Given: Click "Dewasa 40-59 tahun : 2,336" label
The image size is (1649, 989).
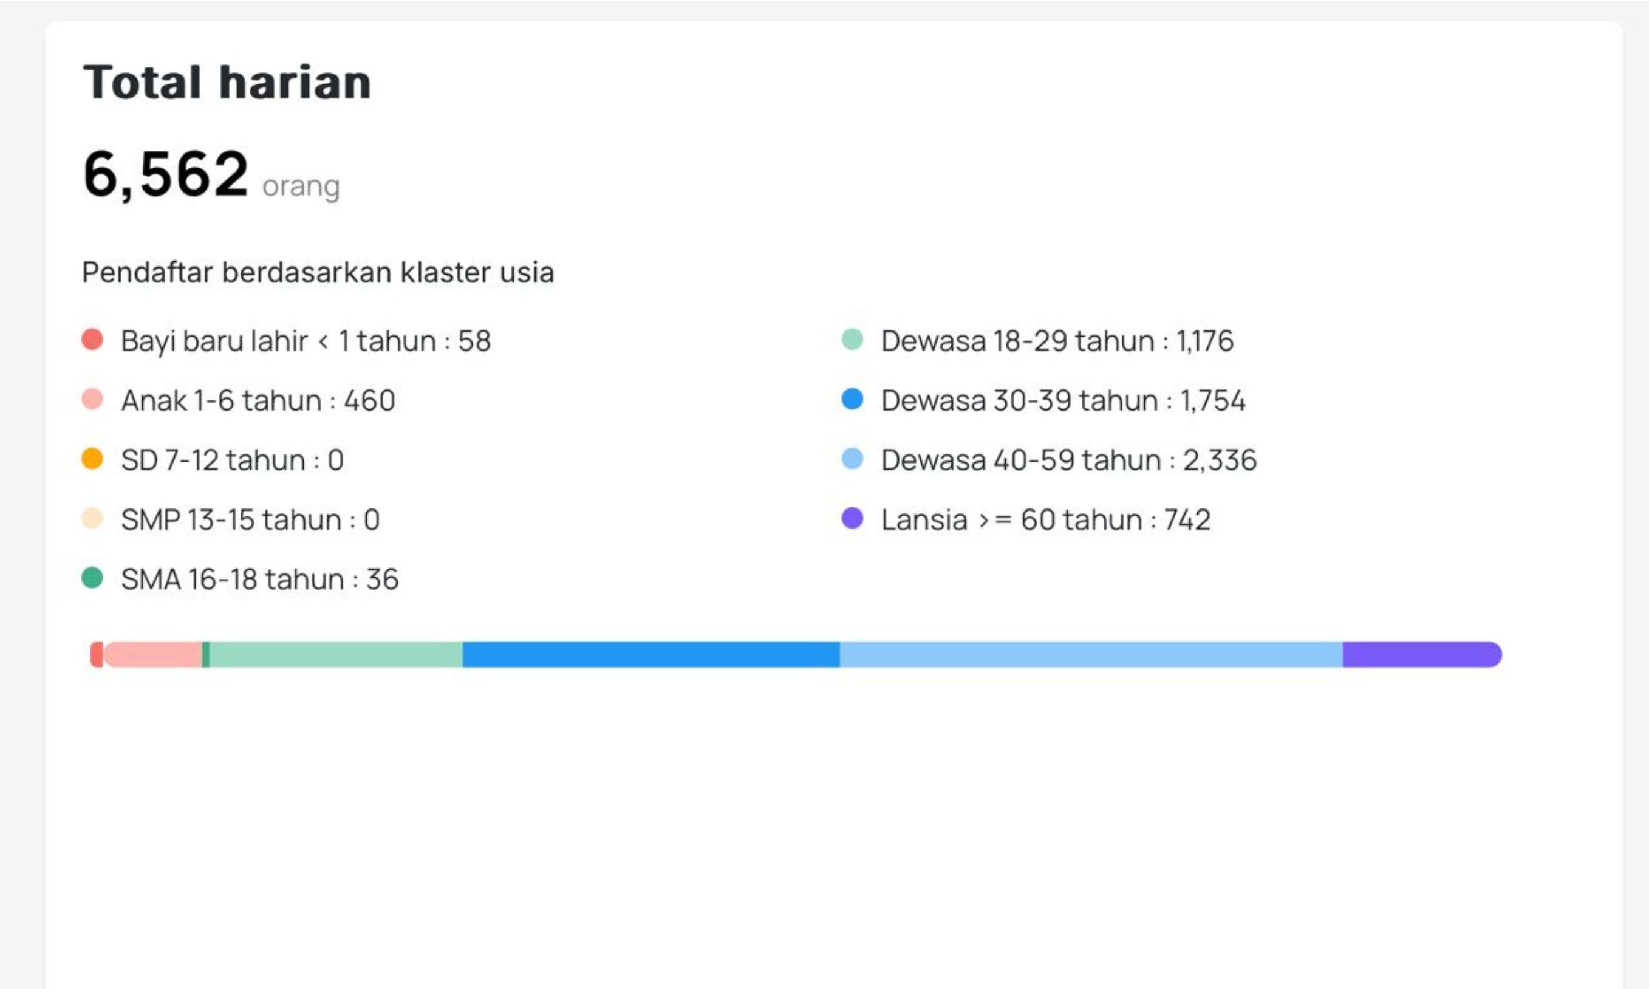Looking at the screenshot, I should coord(1069,460).
